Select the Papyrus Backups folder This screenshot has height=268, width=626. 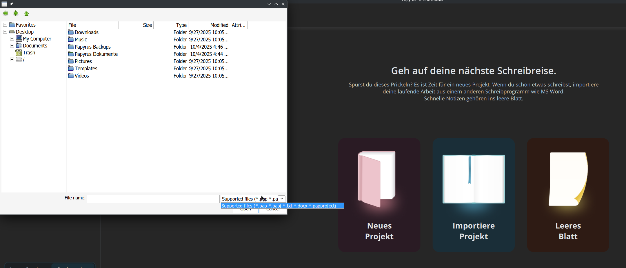tap(92, 47)
